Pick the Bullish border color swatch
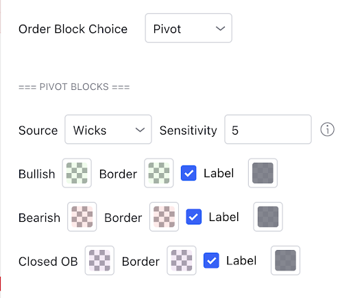This screenshot has height=298, width=351. (159, 173)
